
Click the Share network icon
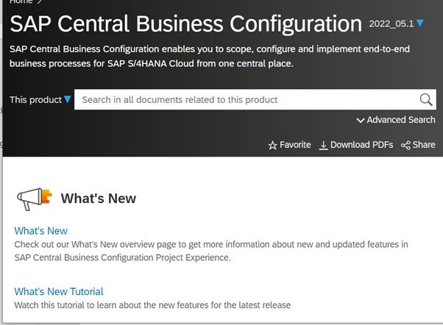(x=405, y=146)
